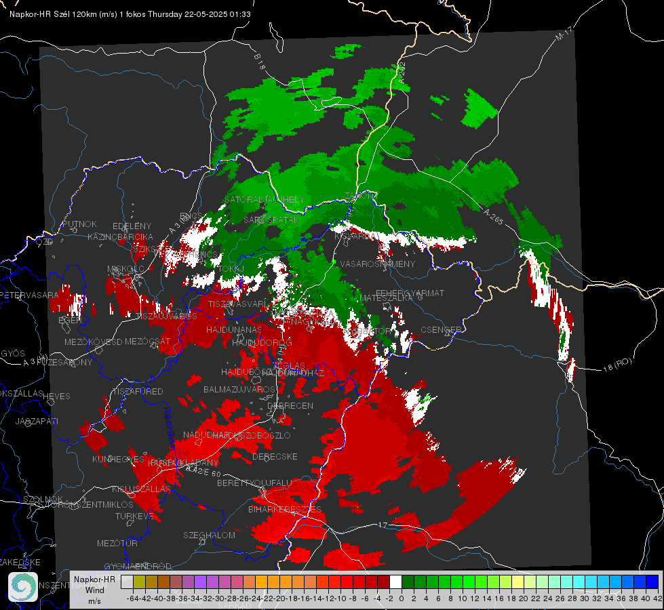
Task: Click the BERETTYÓÚJFALU label
Action: pyautogui.click(x=254, y=483)
